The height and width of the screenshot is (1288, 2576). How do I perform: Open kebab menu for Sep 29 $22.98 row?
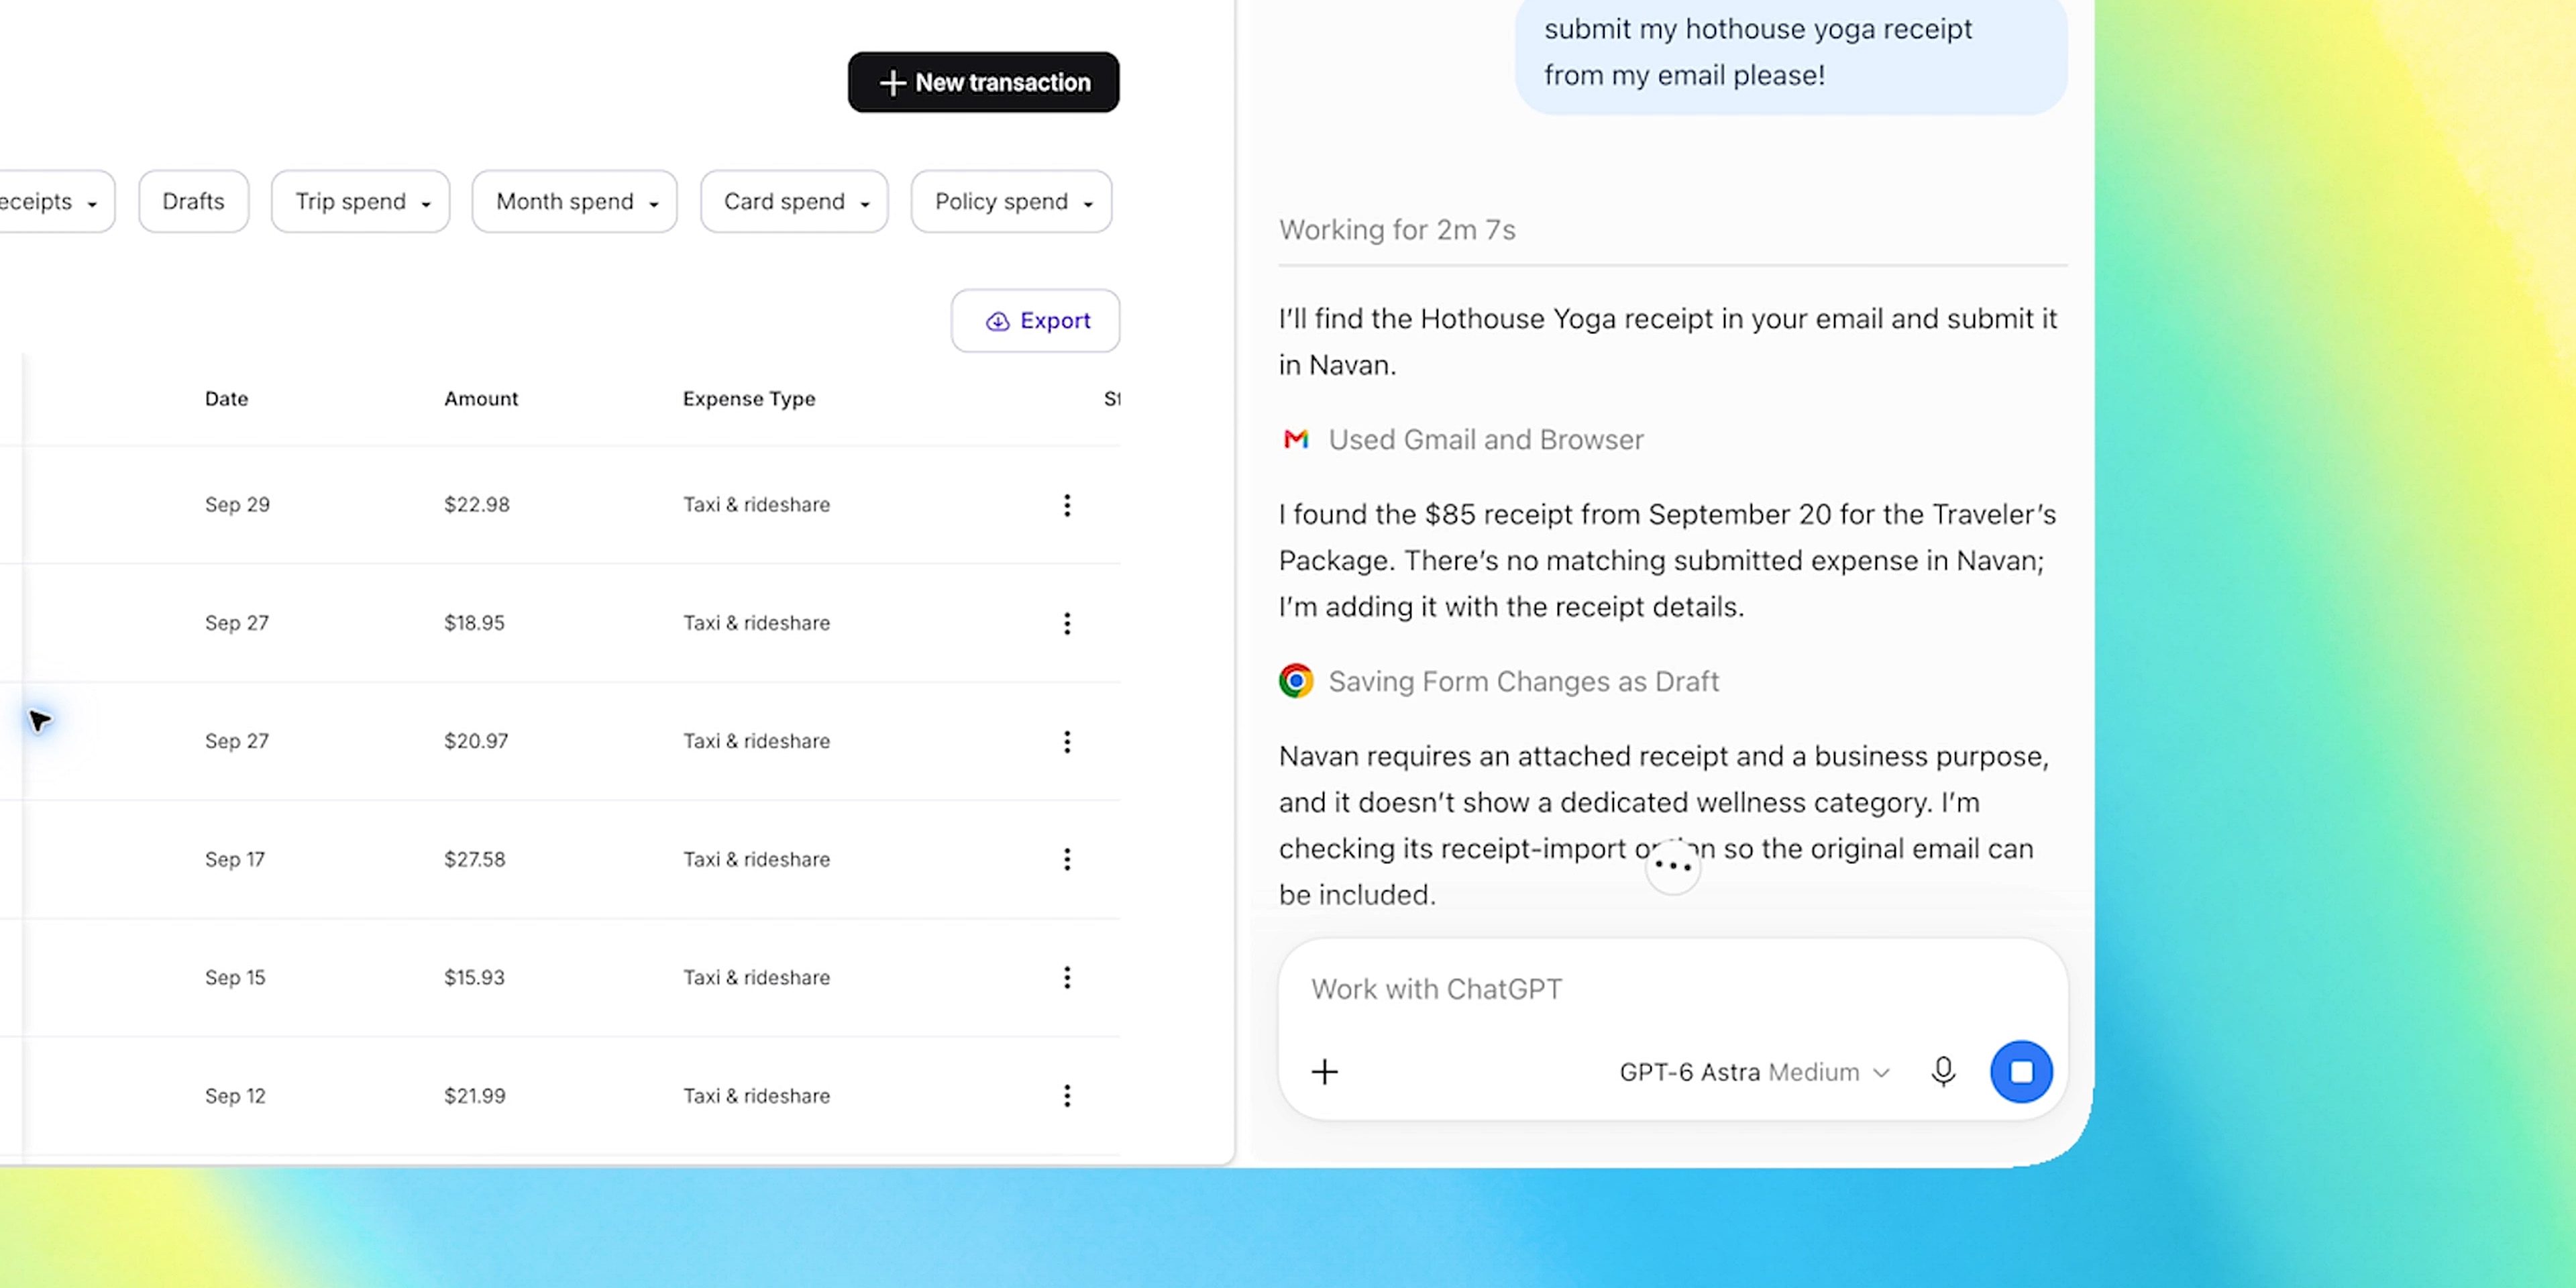point(1067,505)
